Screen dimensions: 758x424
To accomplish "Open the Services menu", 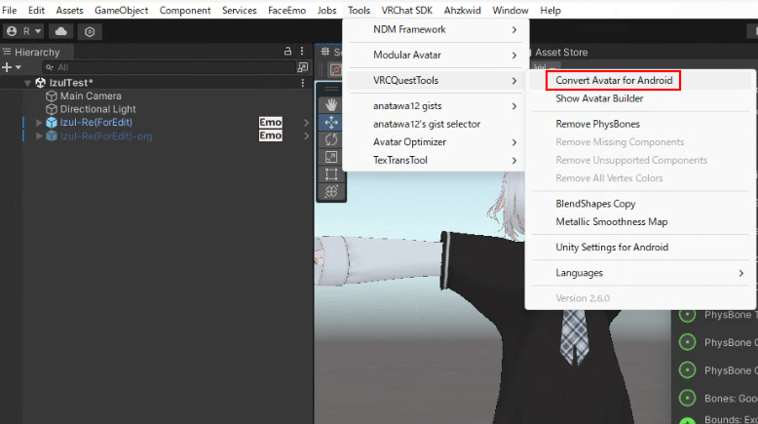I will tap(240, 10).
